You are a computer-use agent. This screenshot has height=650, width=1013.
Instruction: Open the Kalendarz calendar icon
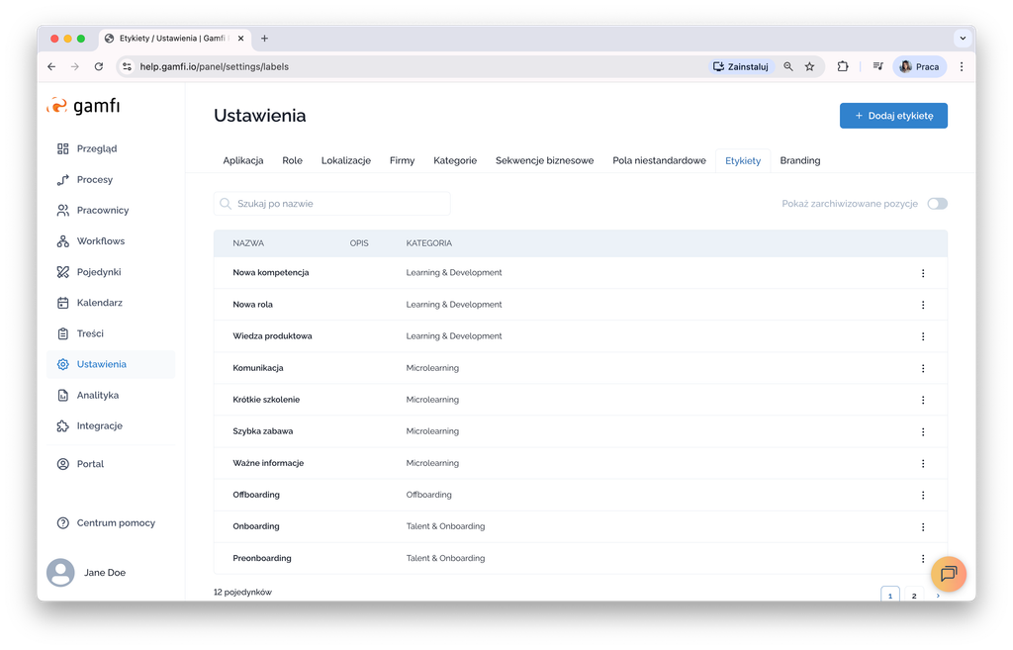tap(63, 303)
